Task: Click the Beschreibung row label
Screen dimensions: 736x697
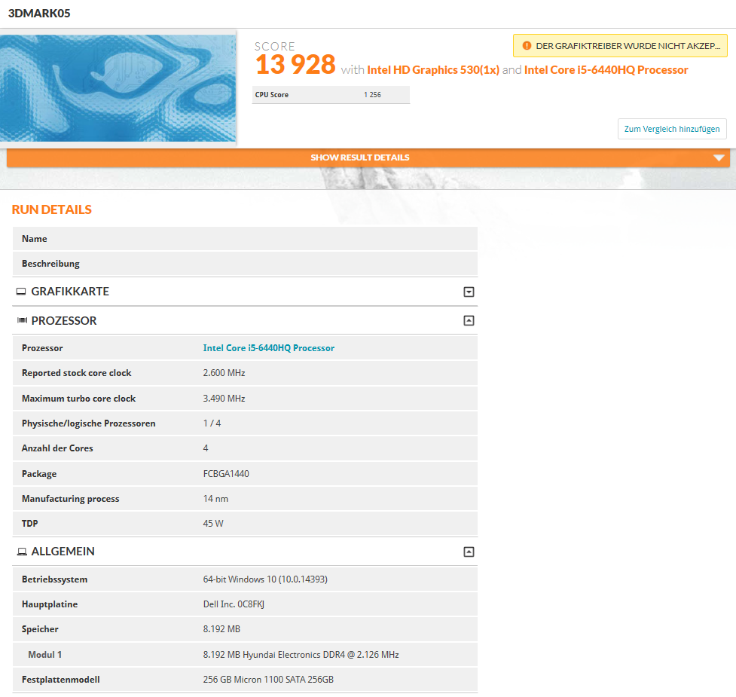Action: click(x=50, y=264)
